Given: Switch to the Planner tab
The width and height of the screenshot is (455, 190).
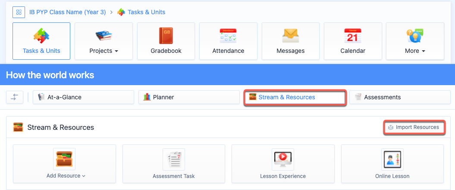Looking at the screenshot, I should (189, 97).
